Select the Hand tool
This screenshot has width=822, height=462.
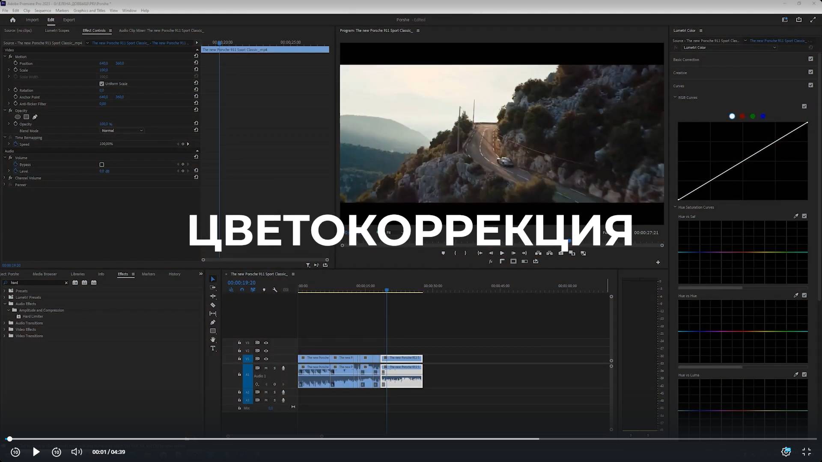click(213, 340)
